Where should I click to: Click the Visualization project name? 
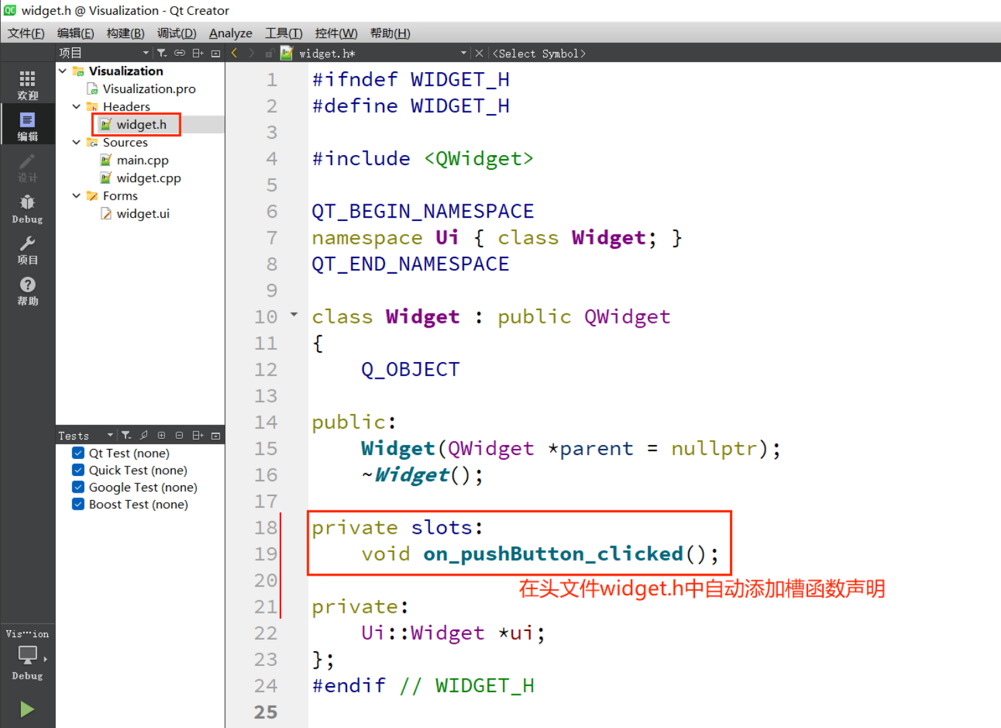(x=126, y=71)
